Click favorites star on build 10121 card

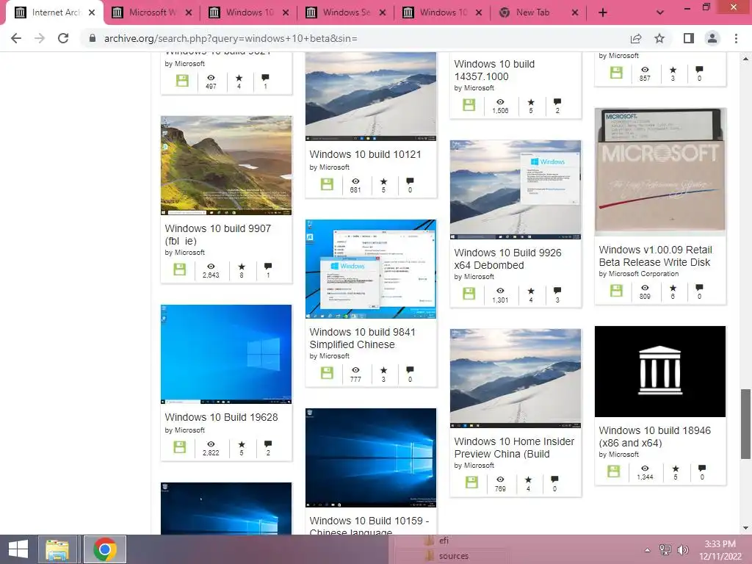pyautogui.click(x=383, y=181)
